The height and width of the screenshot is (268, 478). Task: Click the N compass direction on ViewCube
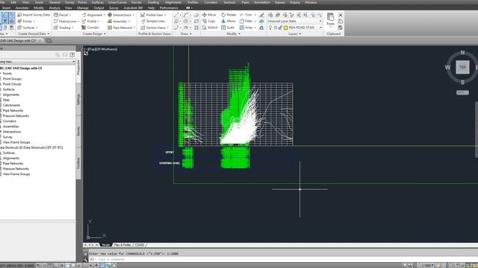(462, 53)
